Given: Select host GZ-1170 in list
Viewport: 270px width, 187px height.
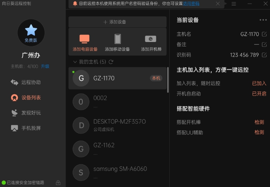Looking at the screenshot, I should point(118,78).
